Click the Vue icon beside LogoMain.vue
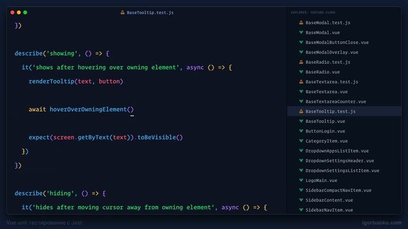 pos(301,181)
